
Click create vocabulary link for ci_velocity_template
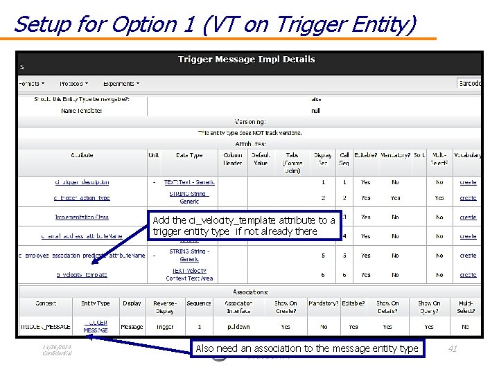coord(468,275)
